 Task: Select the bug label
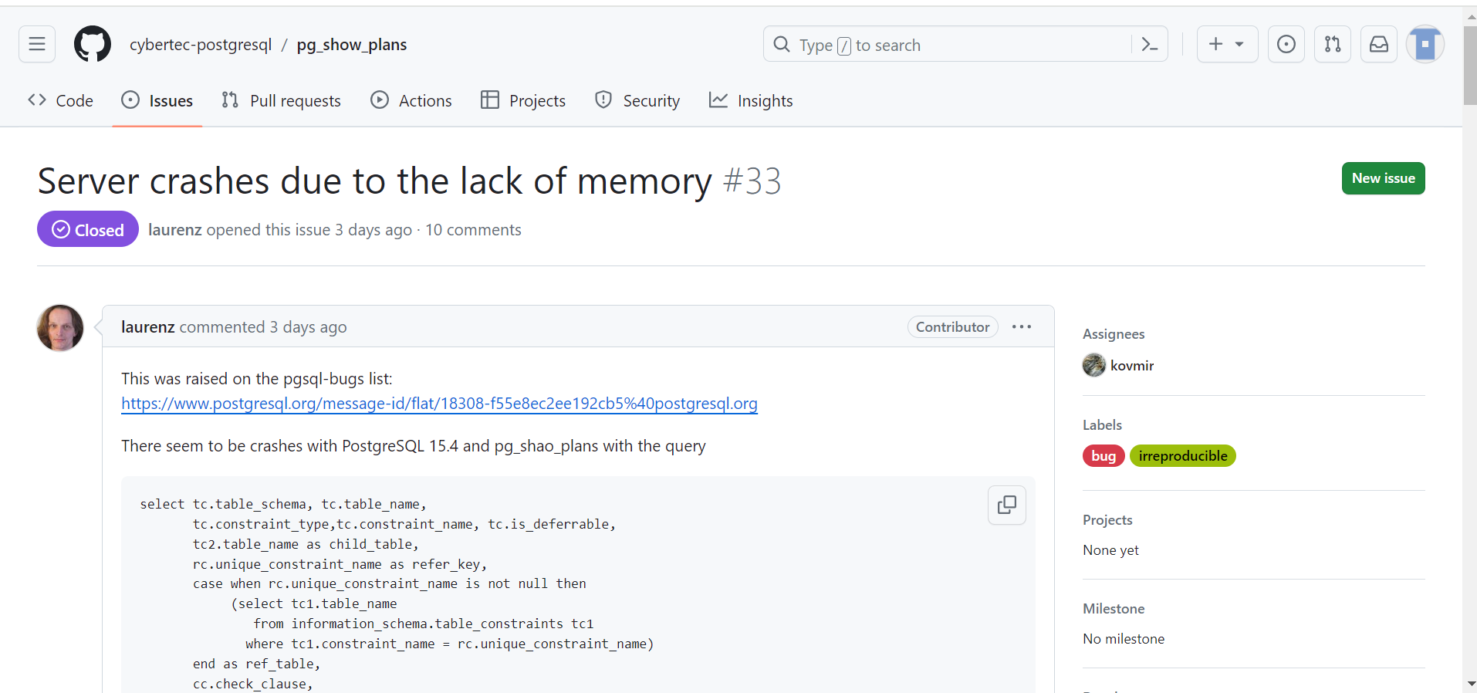click(1104, 456)
